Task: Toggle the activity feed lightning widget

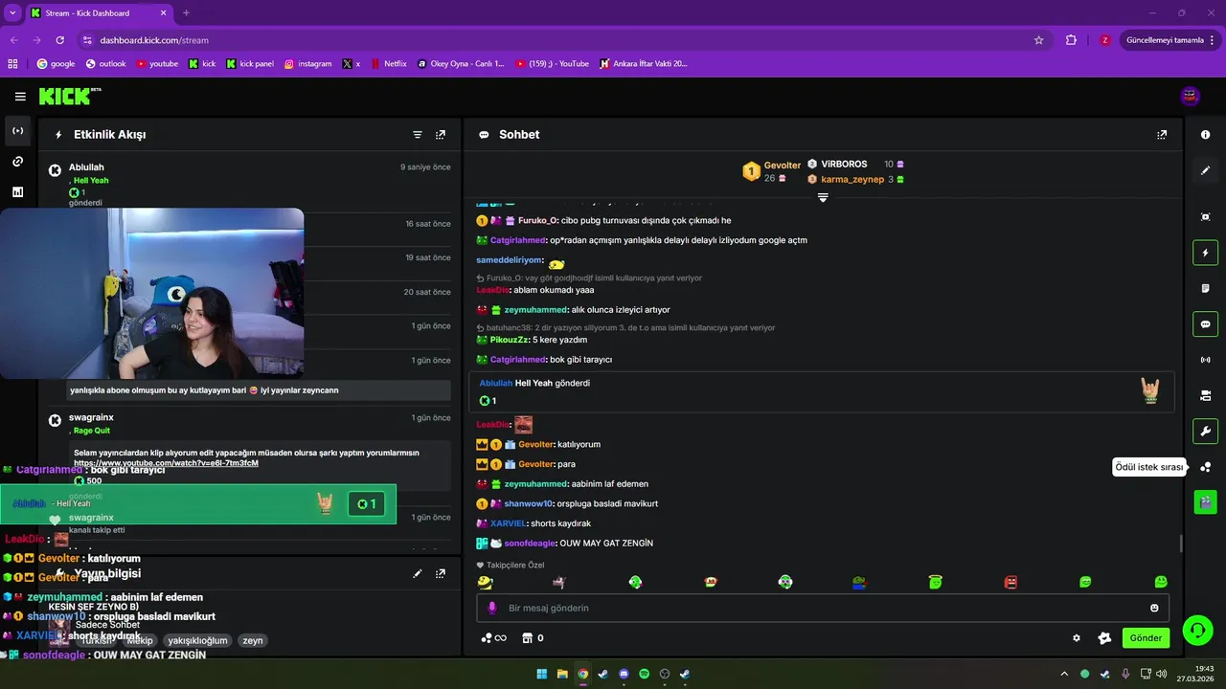Action: pos(1205,253)
